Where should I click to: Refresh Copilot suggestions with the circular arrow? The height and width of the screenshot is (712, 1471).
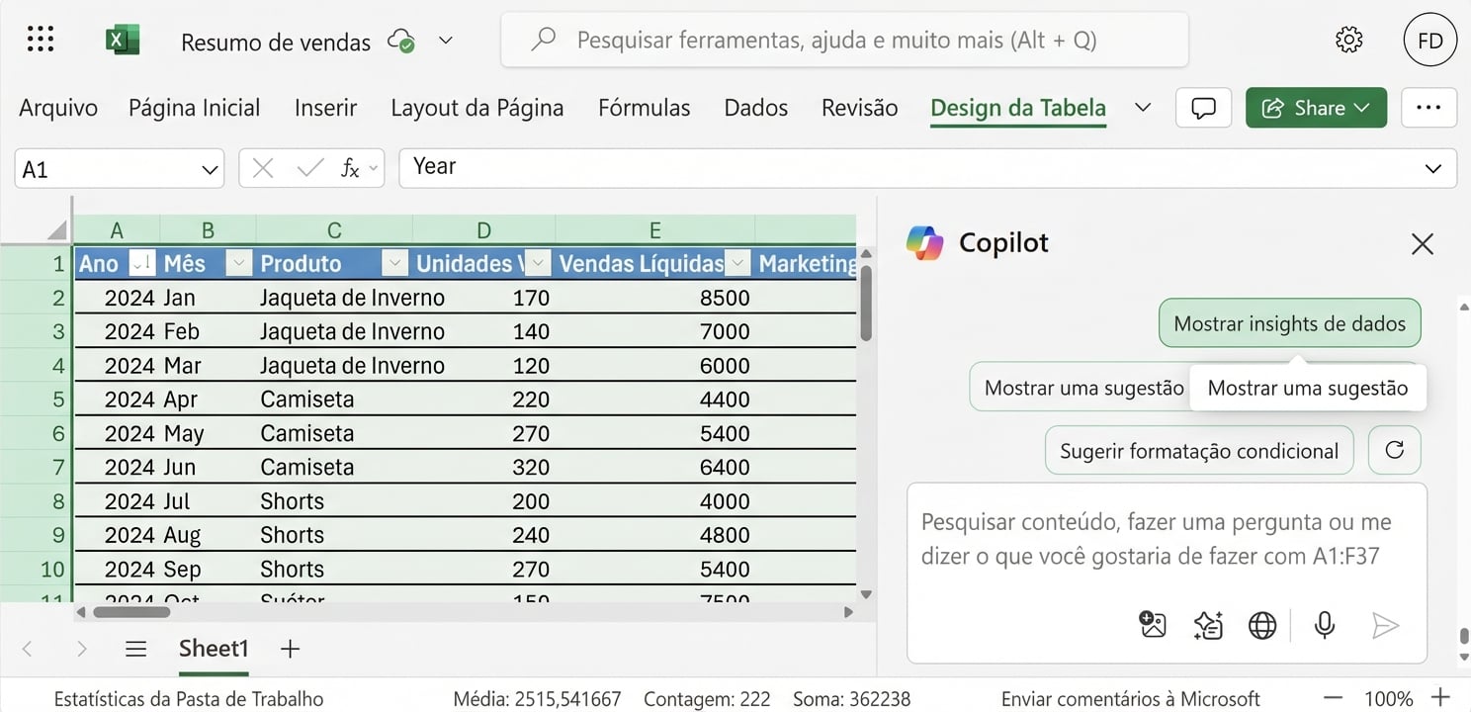[x=1394, y=450]
